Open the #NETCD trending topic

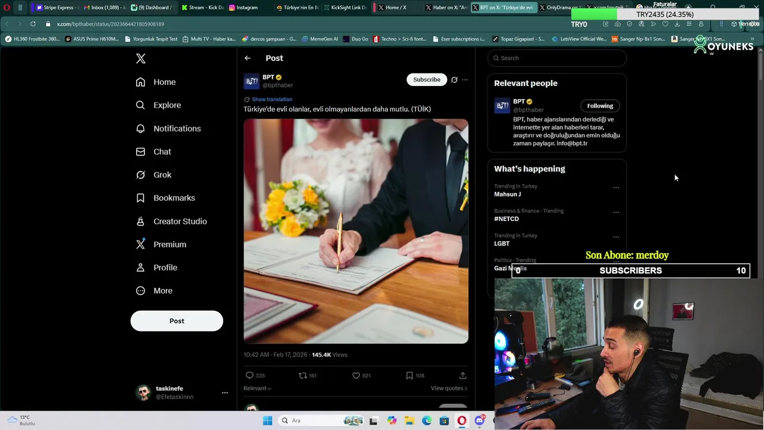506,219
